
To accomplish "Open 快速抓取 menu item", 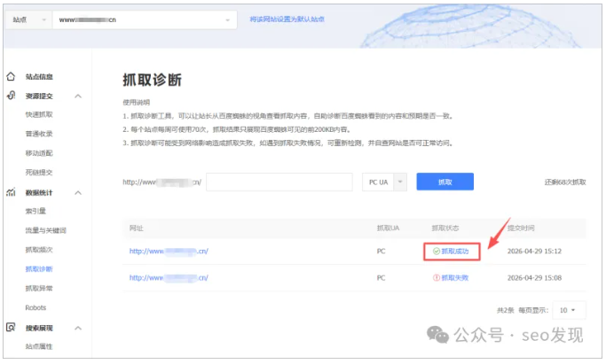I will click(x=39, y=114).
